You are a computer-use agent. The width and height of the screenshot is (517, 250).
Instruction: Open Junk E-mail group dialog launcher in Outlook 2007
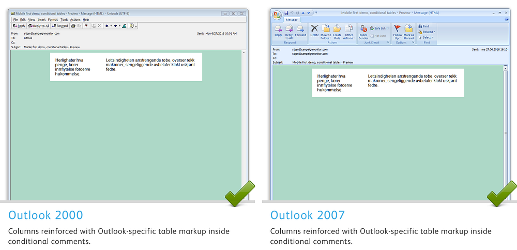click(388, 42)
